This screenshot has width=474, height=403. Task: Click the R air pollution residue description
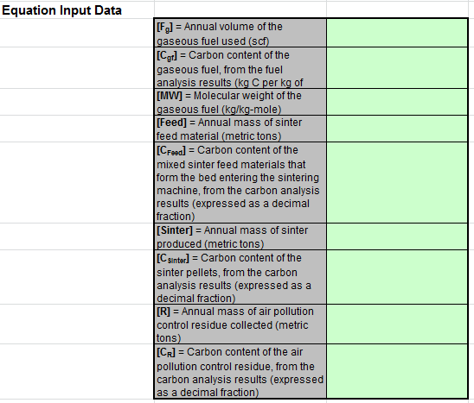(x=240, y=324)
